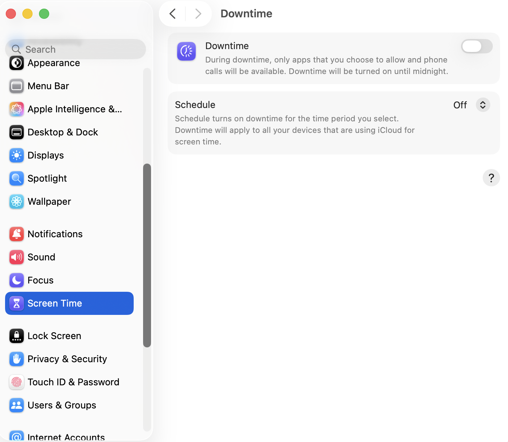Click the Sound speaker icon

(17, 257)
